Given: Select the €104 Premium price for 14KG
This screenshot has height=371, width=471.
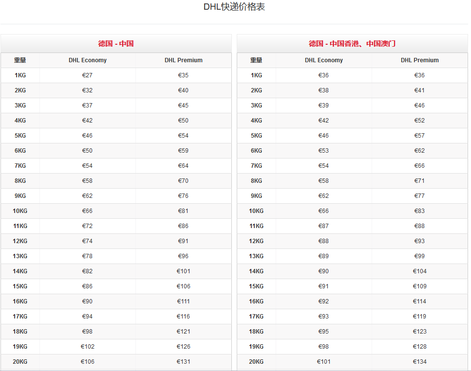Looking at the screenshot, I should [420, 271].
